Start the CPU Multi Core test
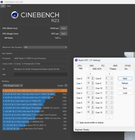Screen dimensions: 135x140 point(63,28)
